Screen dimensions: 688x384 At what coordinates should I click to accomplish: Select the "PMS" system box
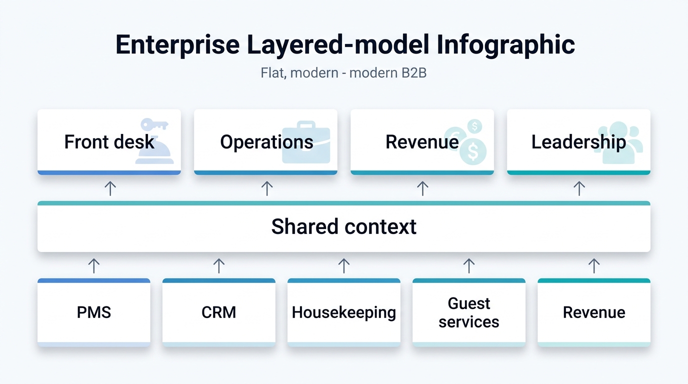[94, 312]
